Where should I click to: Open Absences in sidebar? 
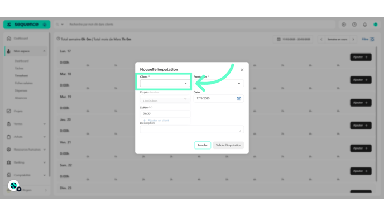tap(21, 98)
